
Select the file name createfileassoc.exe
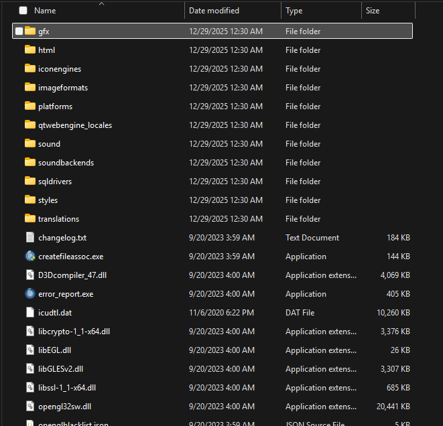point(71,257)
